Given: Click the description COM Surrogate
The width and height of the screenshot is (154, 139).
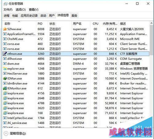Looking at the screenshot, I should click(131, 59).
